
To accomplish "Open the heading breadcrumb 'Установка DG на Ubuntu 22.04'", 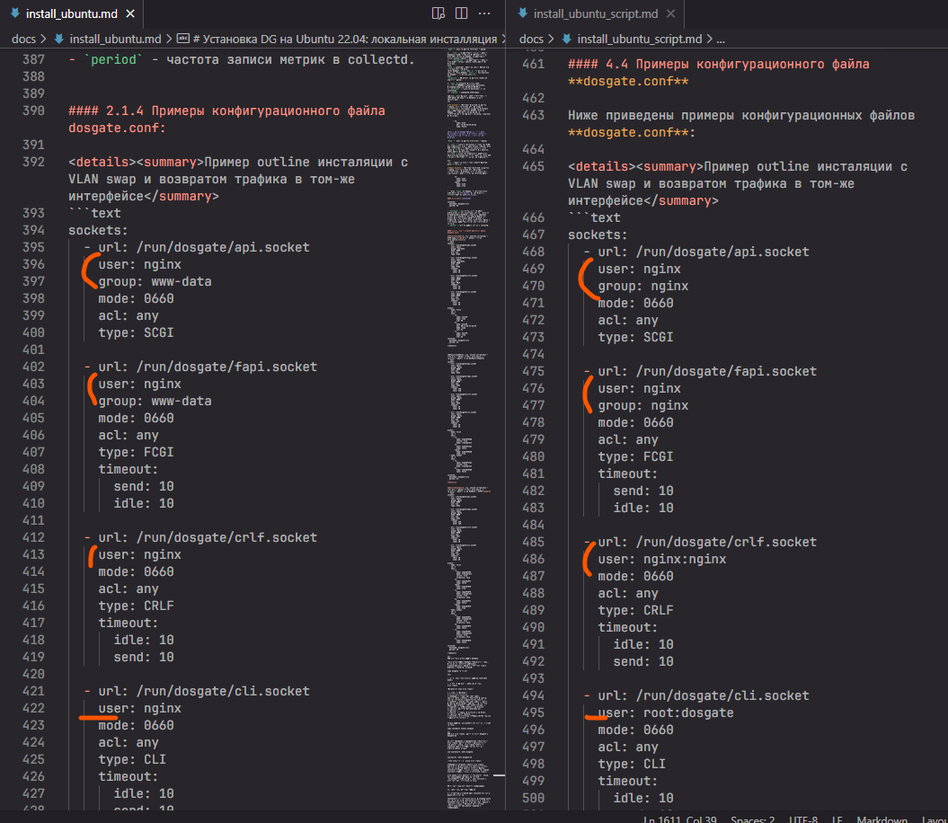I will tap(343, 39).
